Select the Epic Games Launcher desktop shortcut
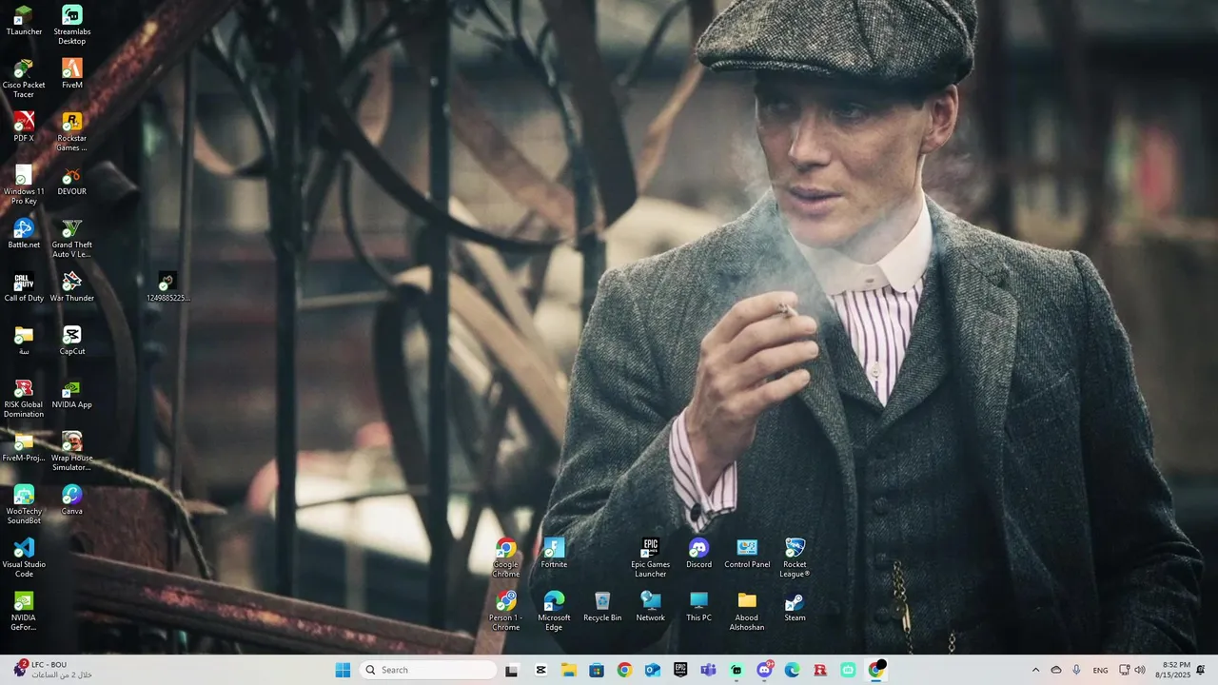The width and height of the screenshot is (1218, 685). (651, 558)
